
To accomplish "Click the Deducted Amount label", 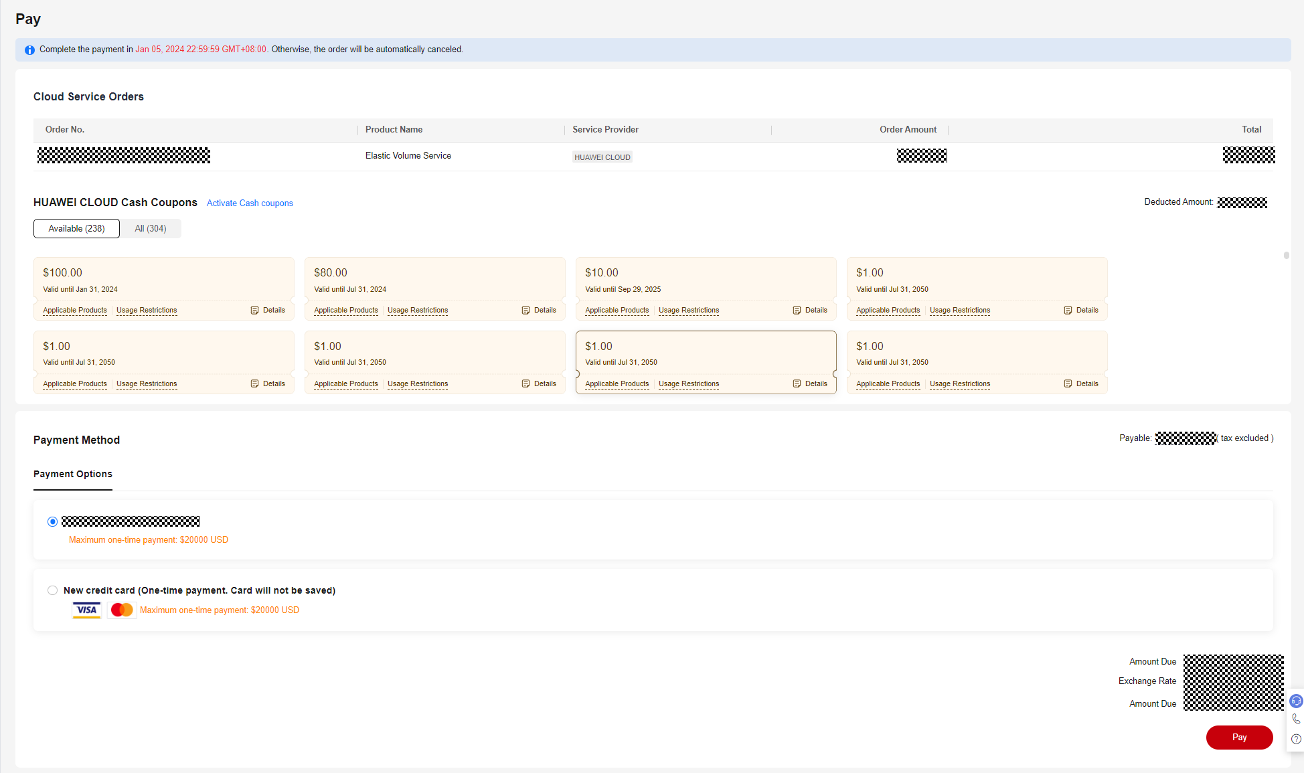I will (1179, 202).
